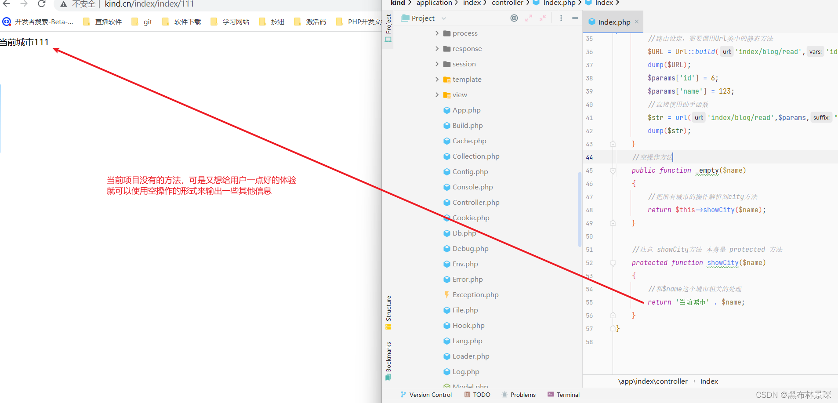Screen dimensions: 838x403
Task: Select Hook.php file
Action: click(464, 325)
